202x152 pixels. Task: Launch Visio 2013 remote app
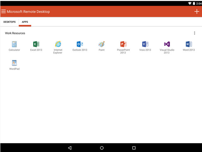pyautogui.click(x=145, y=44)
